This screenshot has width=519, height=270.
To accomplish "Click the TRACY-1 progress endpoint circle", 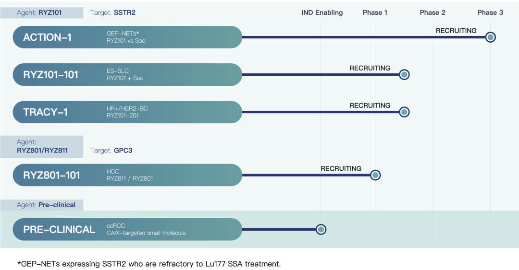I will pos(404,112).
